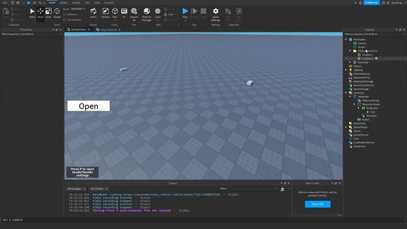Select TeleporterScript in Explorer
Screen dimensions: 407x229
coord(370,101)
